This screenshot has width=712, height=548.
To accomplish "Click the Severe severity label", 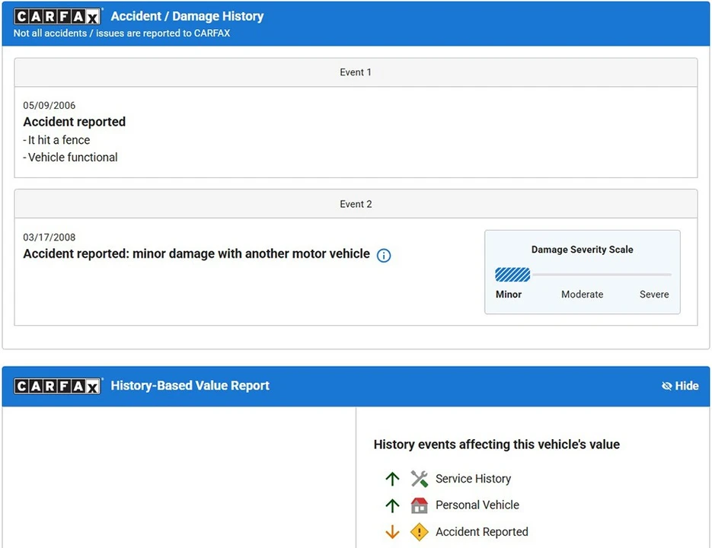I will coord(654,295).
